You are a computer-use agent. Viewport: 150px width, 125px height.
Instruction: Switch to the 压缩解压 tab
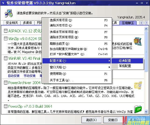coord(128,23)
